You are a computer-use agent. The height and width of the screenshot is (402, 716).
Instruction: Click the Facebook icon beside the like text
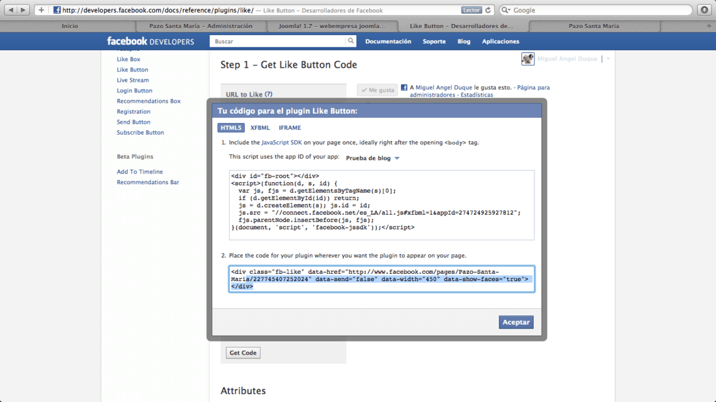pos(404,88)
